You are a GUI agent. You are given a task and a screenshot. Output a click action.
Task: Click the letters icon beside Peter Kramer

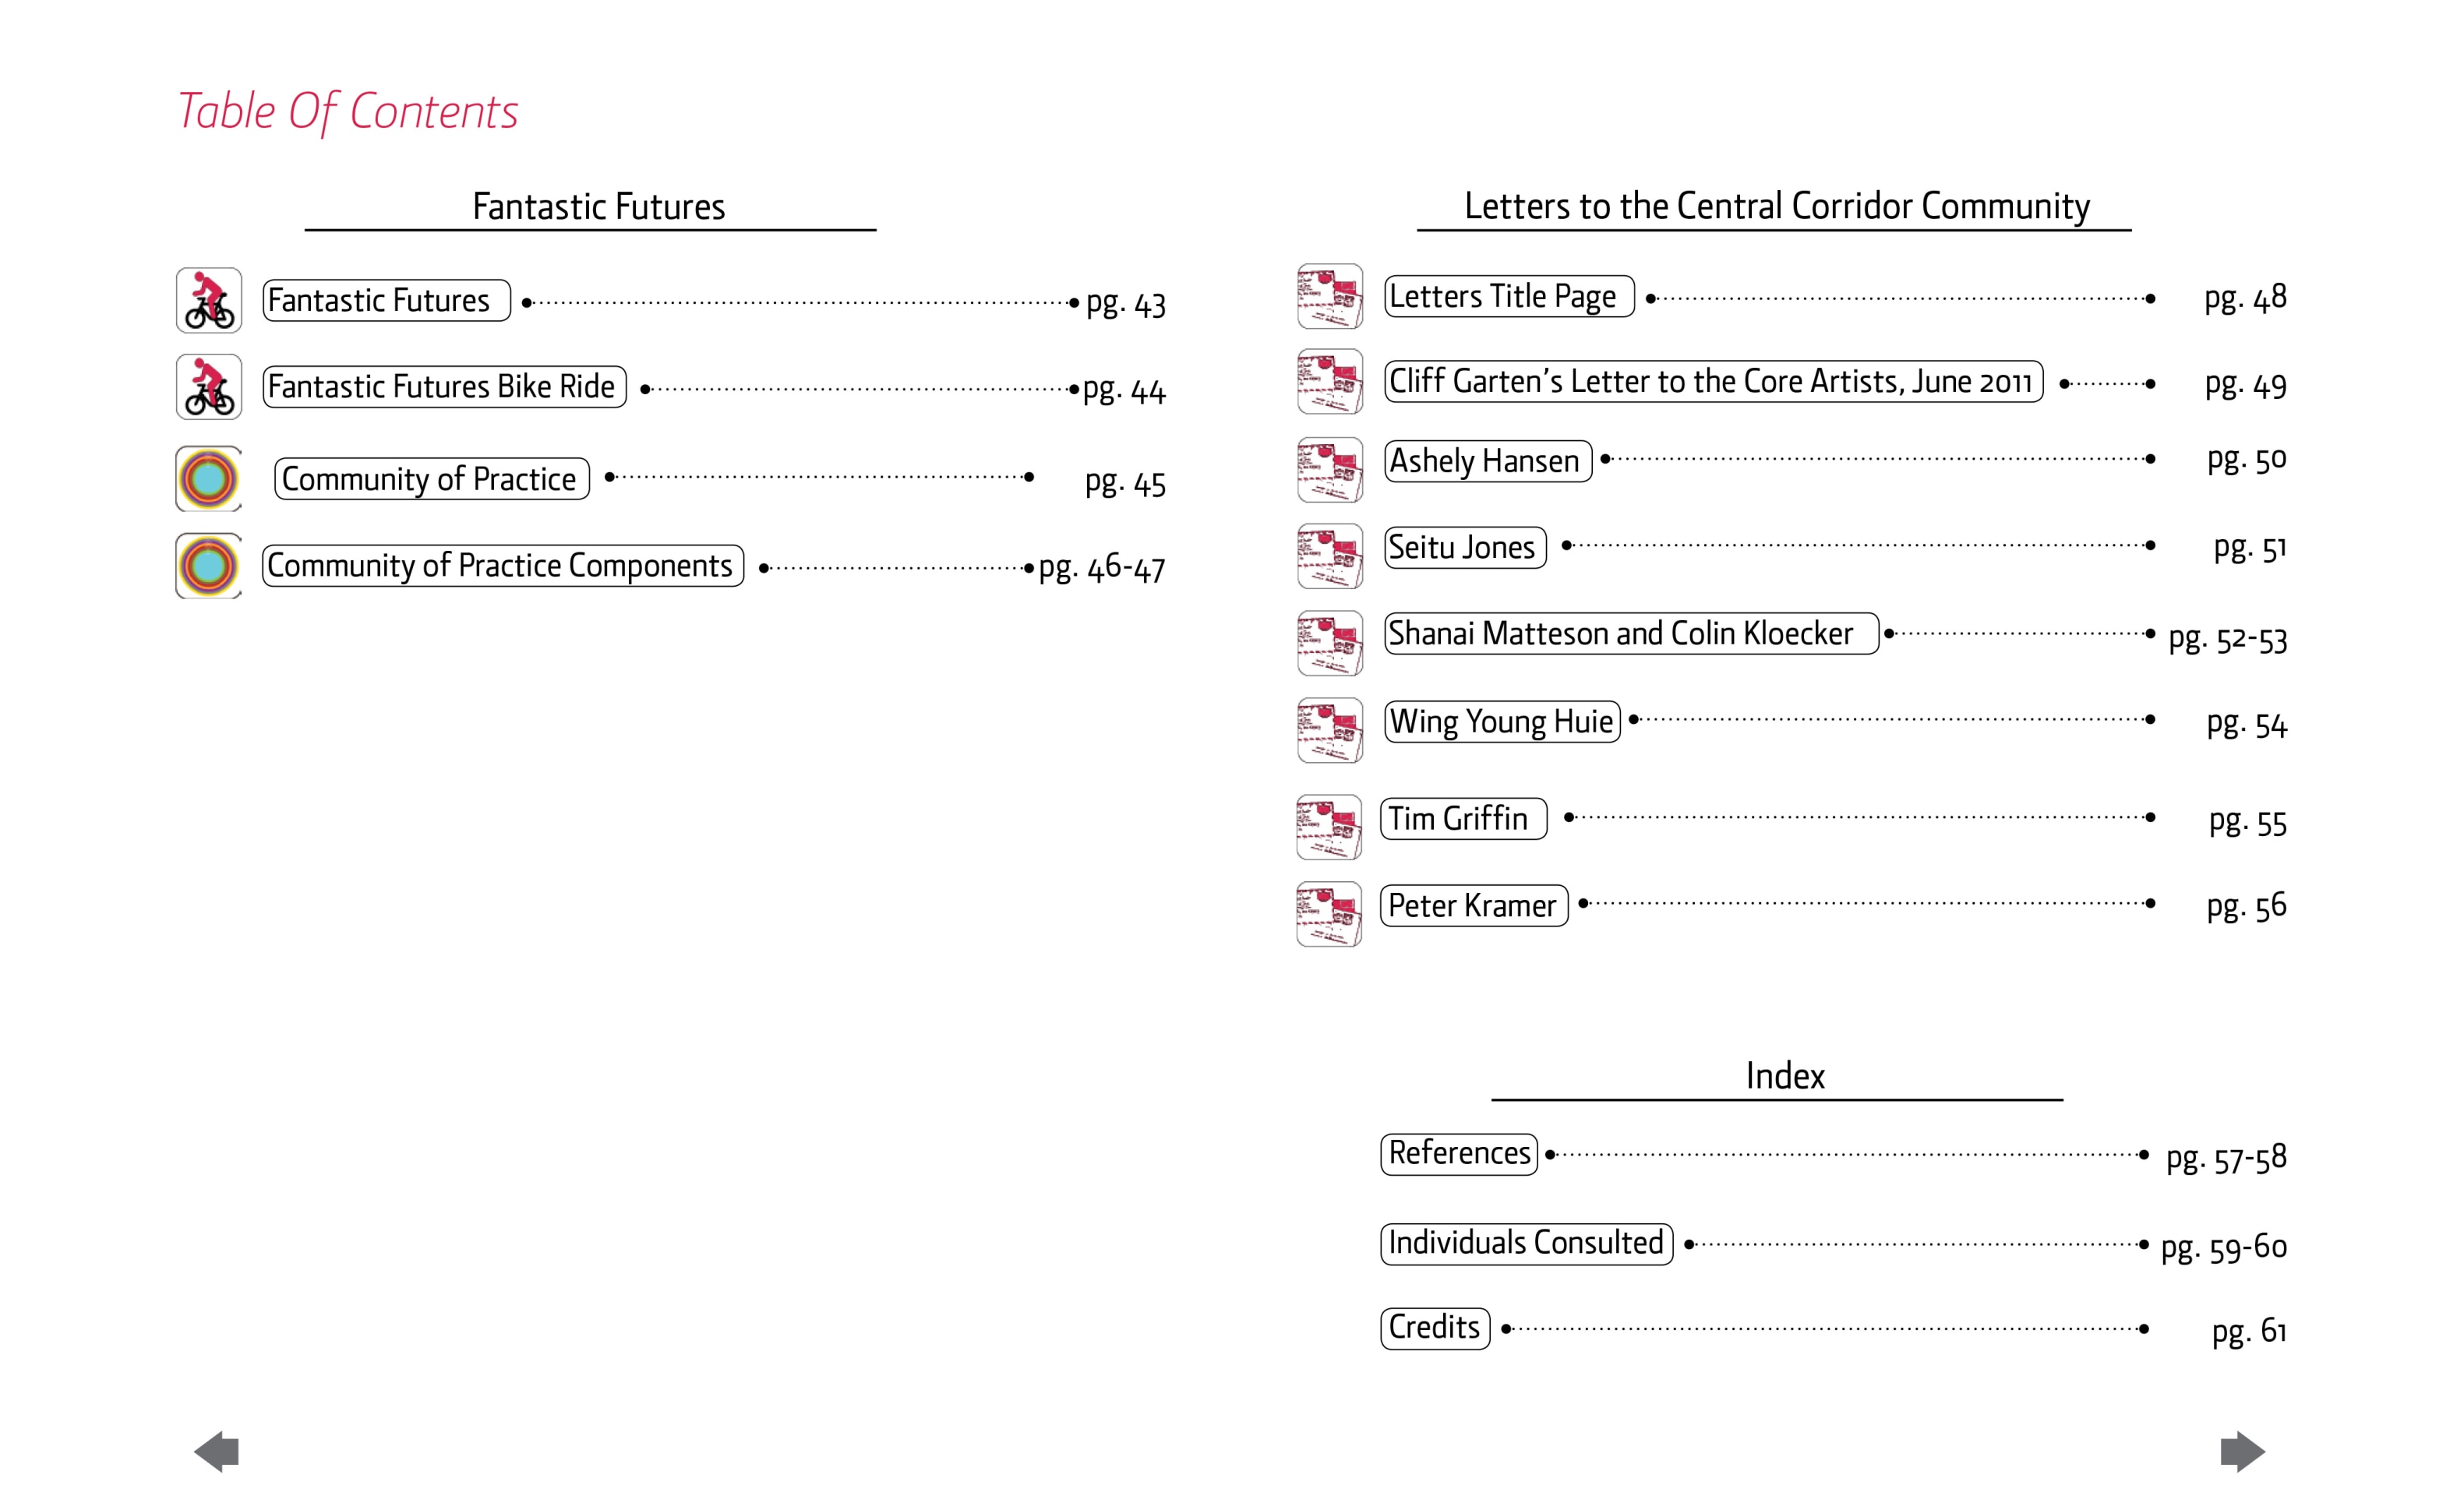(1329, 914)
